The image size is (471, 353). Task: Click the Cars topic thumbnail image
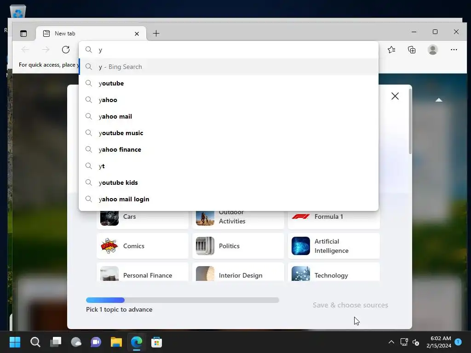(109, 218)
